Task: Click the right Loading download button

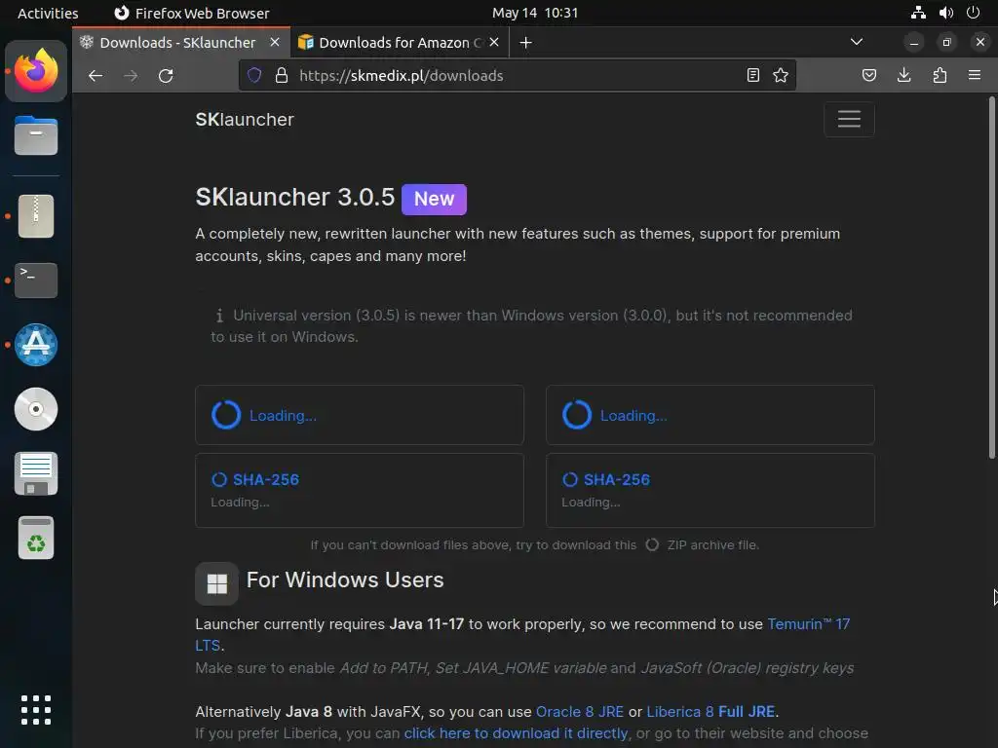Action: pyautogui.click(x=710, y=415)
